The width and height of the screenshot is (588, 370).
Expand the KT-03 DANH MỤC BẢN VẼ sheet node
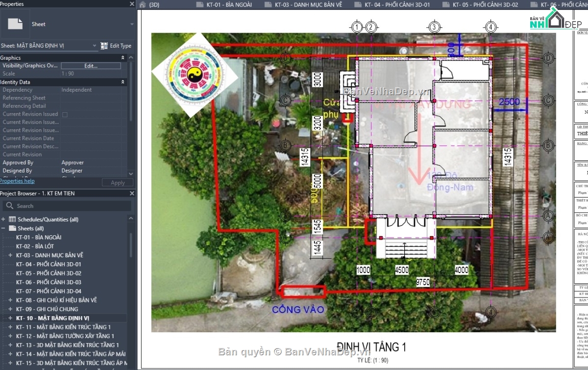[10, 255]
